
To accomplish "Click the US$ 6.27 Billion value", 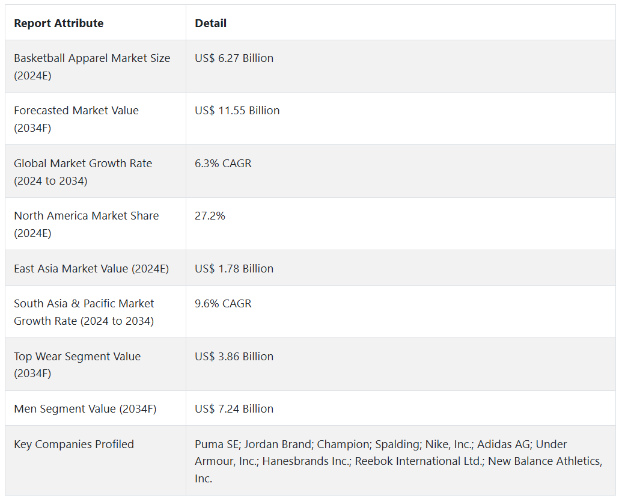I will pos(234,58).
